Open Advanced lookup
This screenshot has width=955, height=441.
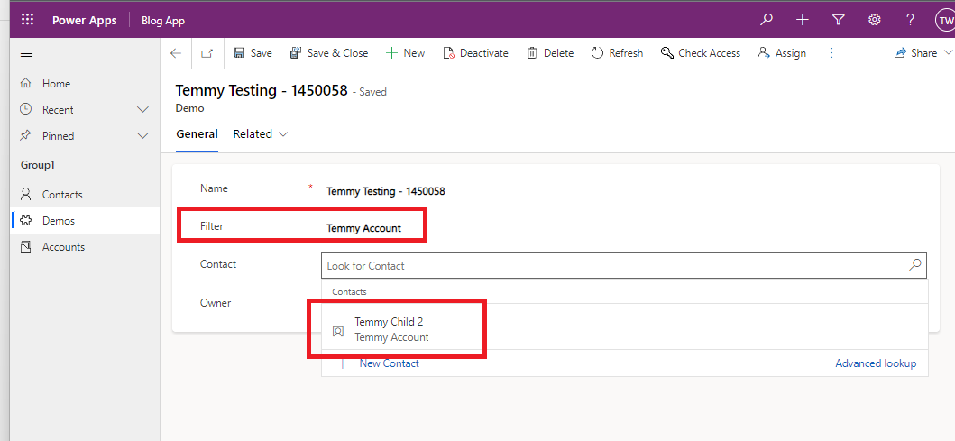[x=876, y=363]
